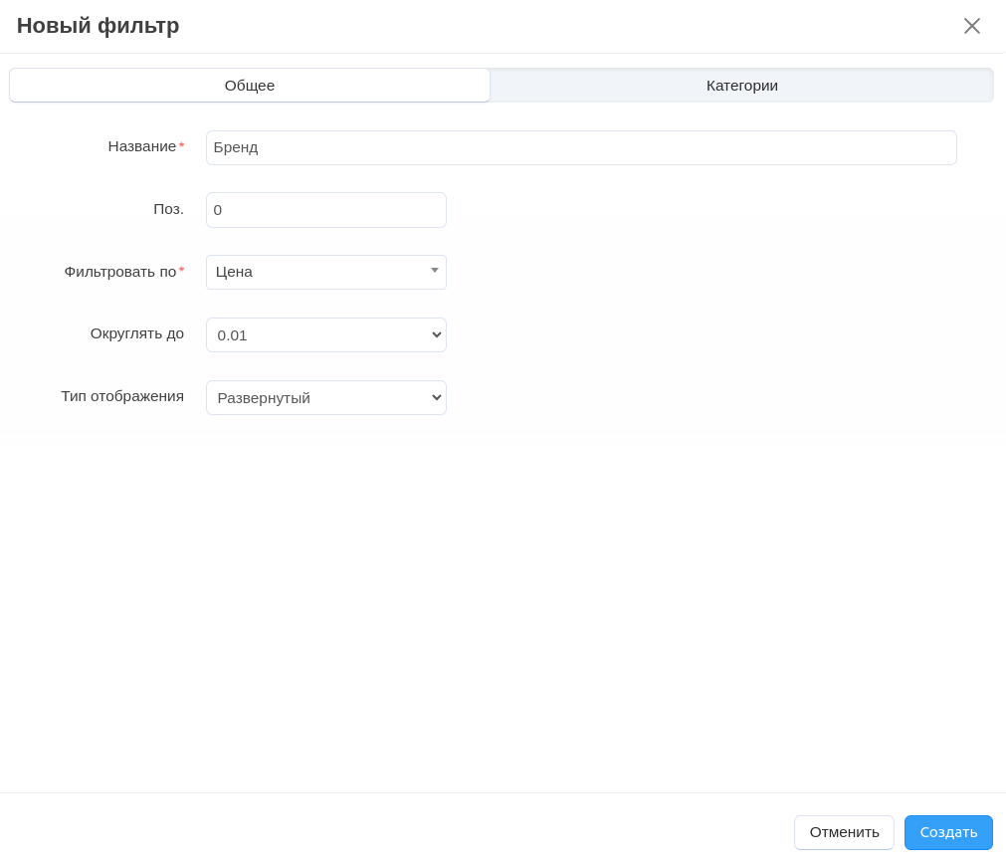The image size is (1006, 866).
Task: Click the small arrow in Цена selector
Action: [x=434, y=271]
